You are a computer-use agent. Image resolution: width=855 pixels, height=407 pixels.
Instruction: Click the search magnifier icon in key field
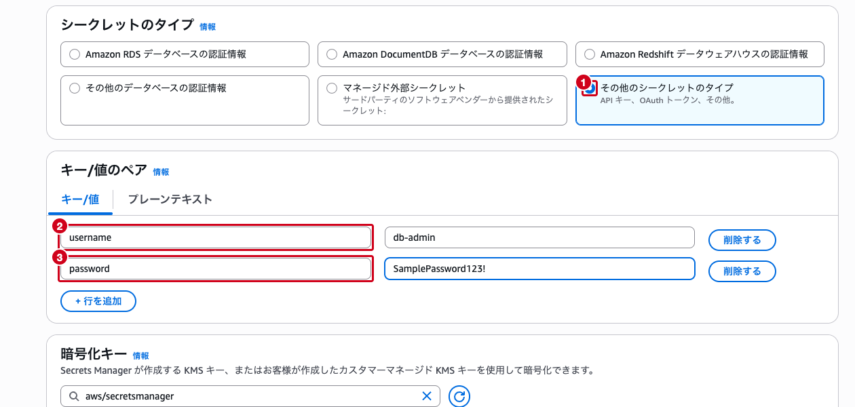[x=73, y=396]
